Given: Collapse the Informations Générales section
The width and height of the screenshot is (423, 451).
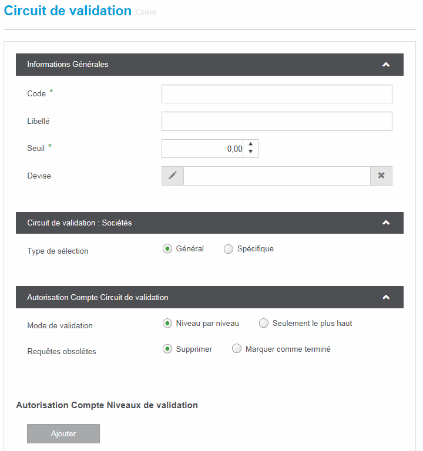Looking at the screenshot, I should (x=386, y=65).
